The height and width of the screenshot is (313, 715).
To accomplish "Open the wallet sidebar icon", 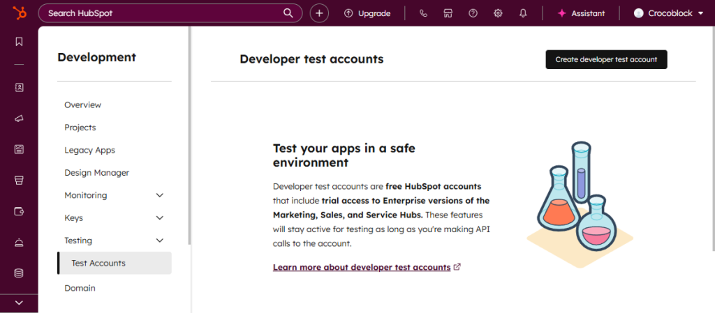I will pyautogui.click(x=19, y=211).
